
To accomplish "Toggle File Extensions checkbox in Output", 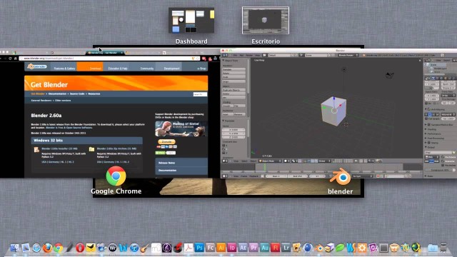I will (x=443, y=157).
